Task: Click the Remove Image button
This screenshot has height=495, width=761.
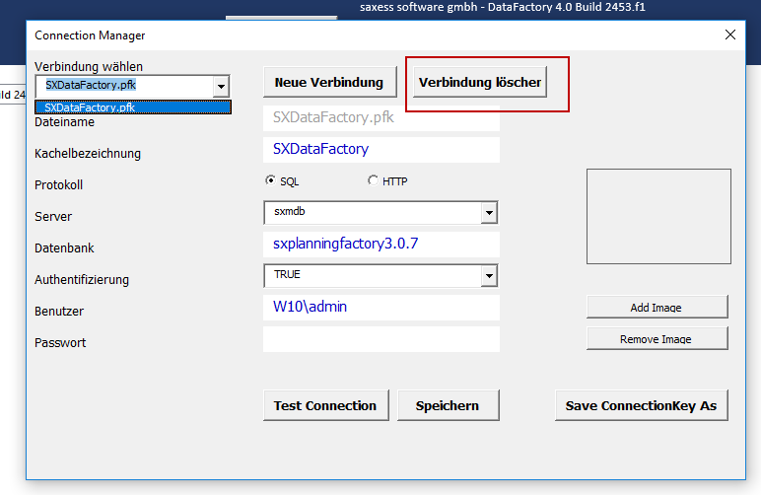Action: click(x=657, y=339)
